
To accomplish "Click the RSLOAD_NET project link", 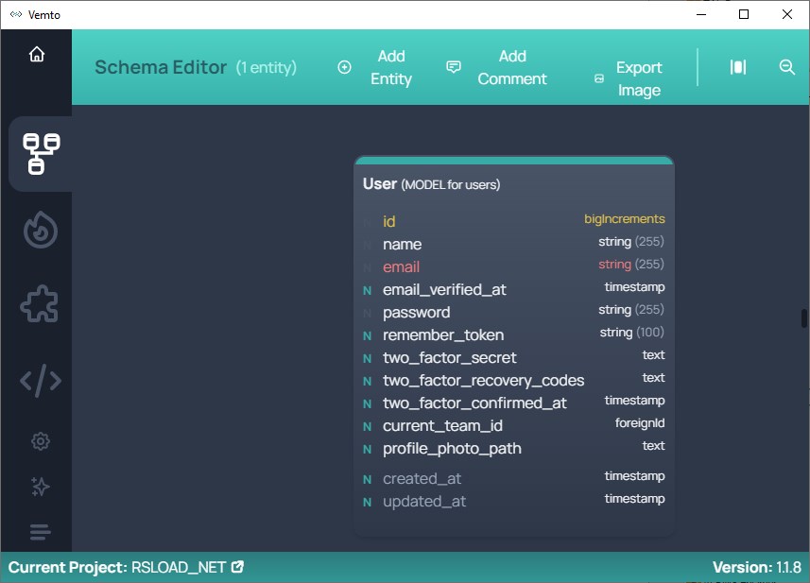I will (x=179, y=567).
